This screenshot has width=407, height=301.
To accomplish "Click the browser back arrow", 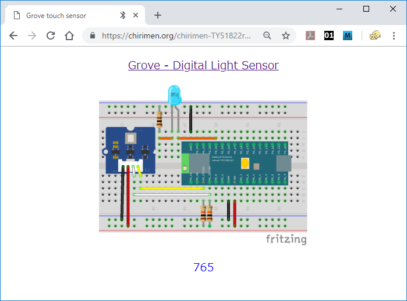I will (x=13, y=36).
